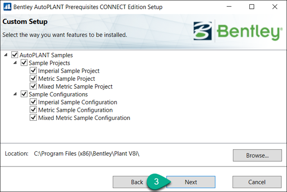287x192 pixels.
Task: Toggle the Sample Projects checkbox
Action: [x=24, y=63]
